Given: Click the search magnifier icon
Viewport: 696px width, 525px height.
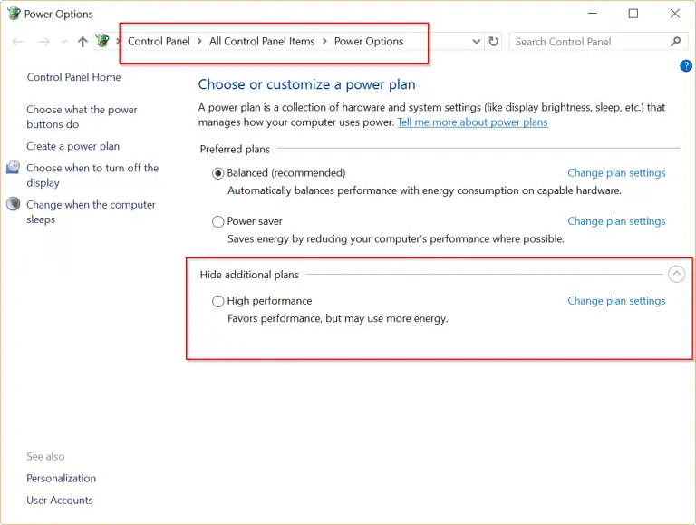Looking at the screenshot, I should coord(675,42).
